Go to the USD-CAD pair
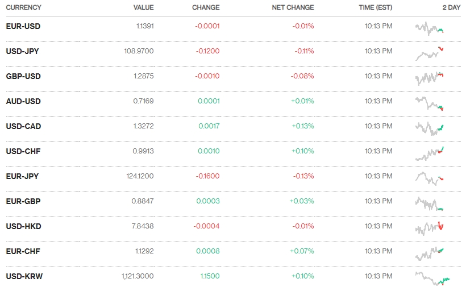The image size is (466, 291). [23, 126]
